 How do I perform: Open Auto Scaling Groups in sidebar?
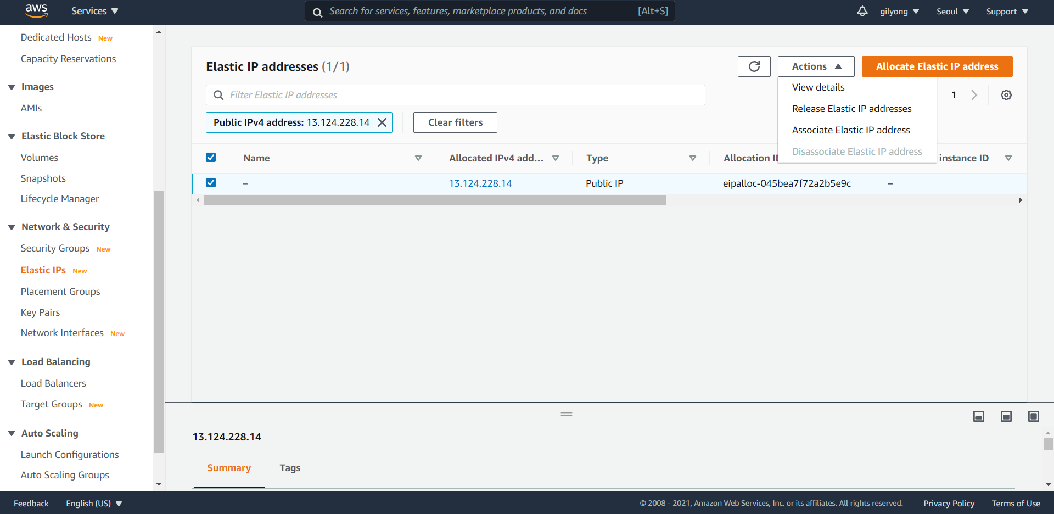click(x=65, y=475)
